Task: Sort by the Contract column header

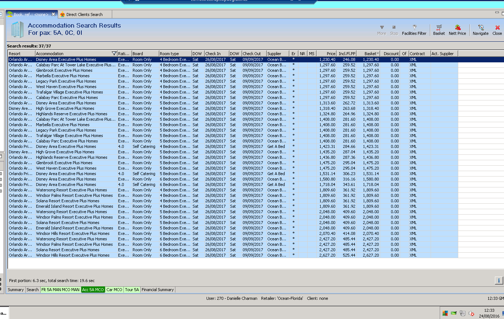Action: 420,54
